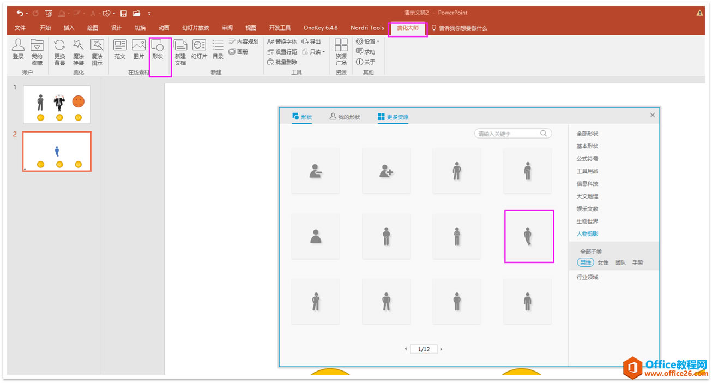Open 设置行距 line spacing
The height and width of the screenshot is (383, 712).
(x=282, y=52)
